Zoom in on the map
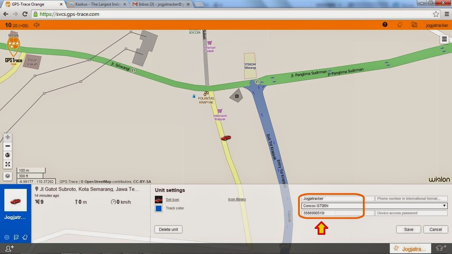Screen dimensions: 452x254 [7, 137]
